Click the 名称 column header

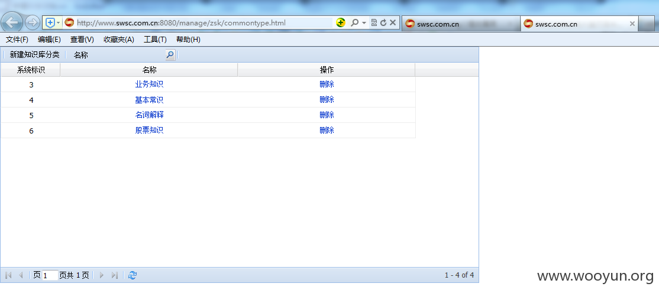click(149, 70)
